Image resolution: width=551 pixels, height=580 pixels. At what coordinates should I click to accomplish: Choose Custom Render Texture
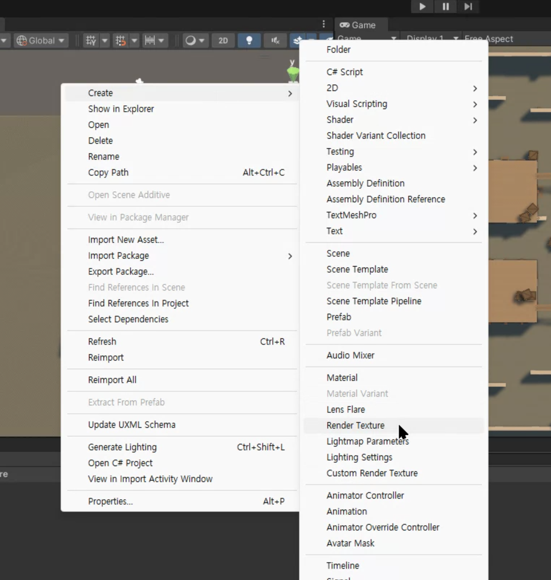click(394, 473)
